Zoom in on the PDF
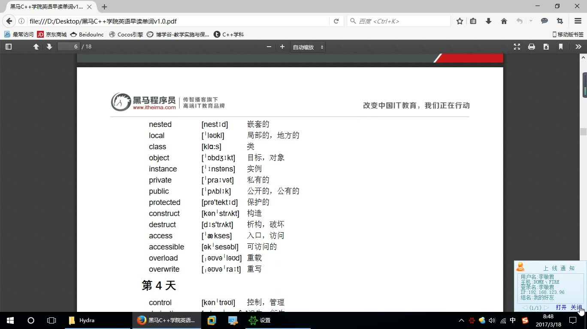Screen dimensions: 587x329 coord(282,47)
